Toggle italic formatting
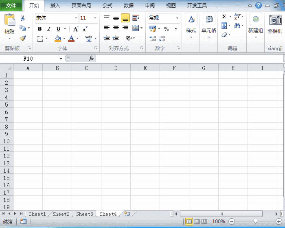 pos(49,29)
